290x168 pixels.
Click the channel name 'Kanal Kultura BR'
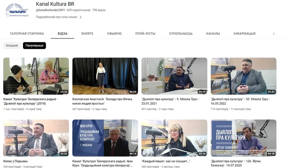click(x=55, y=4)
